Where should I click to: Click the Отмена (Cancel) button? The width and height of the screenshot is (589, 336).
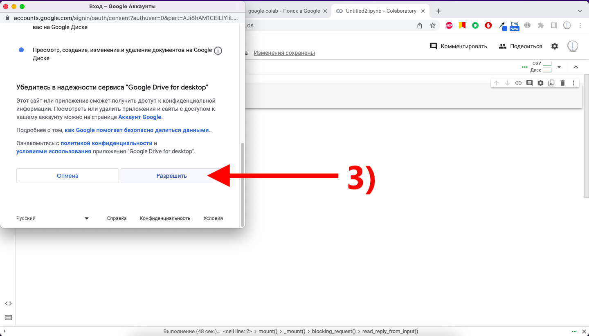(x=67, y=176)
